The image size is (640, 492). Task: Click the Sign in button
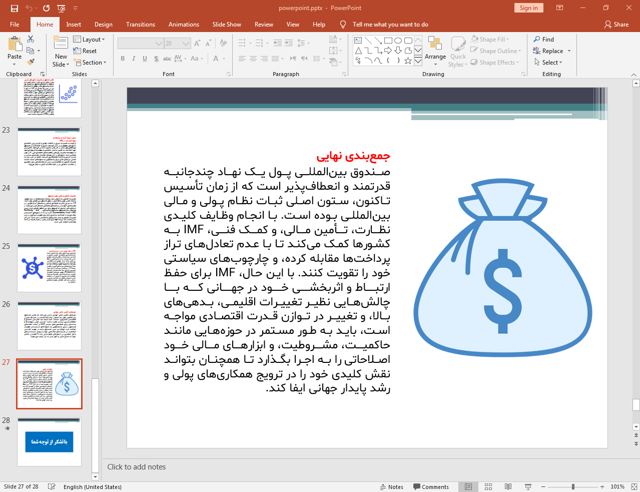pos(528,8)
